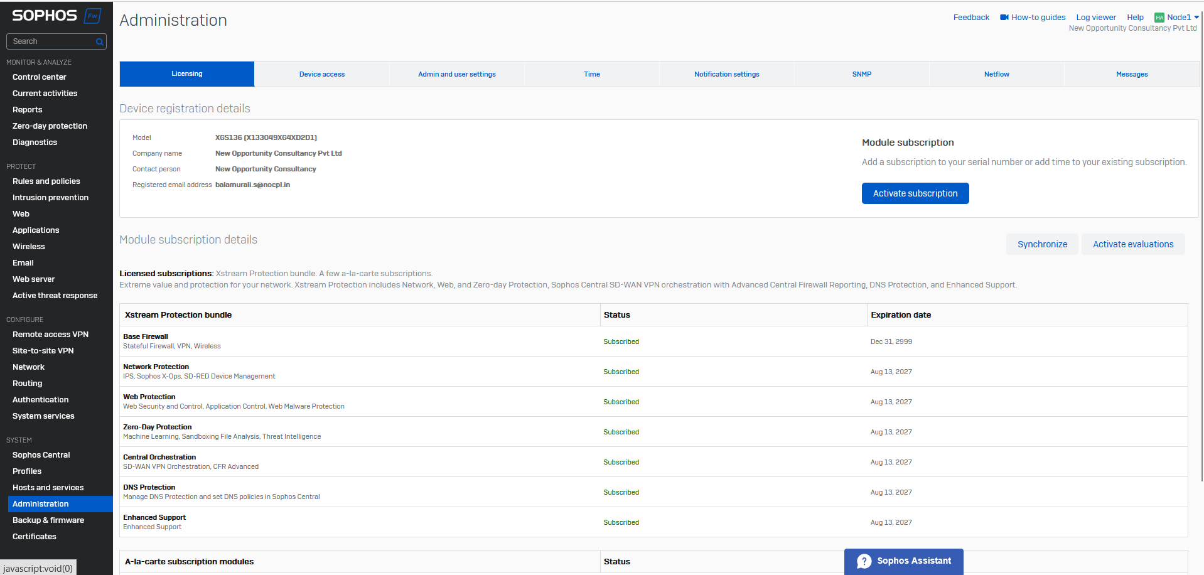Expand the Node1 dropdown arrow
The width and height of the screenshot is (1204, 575).
[x=1196, y=18]
